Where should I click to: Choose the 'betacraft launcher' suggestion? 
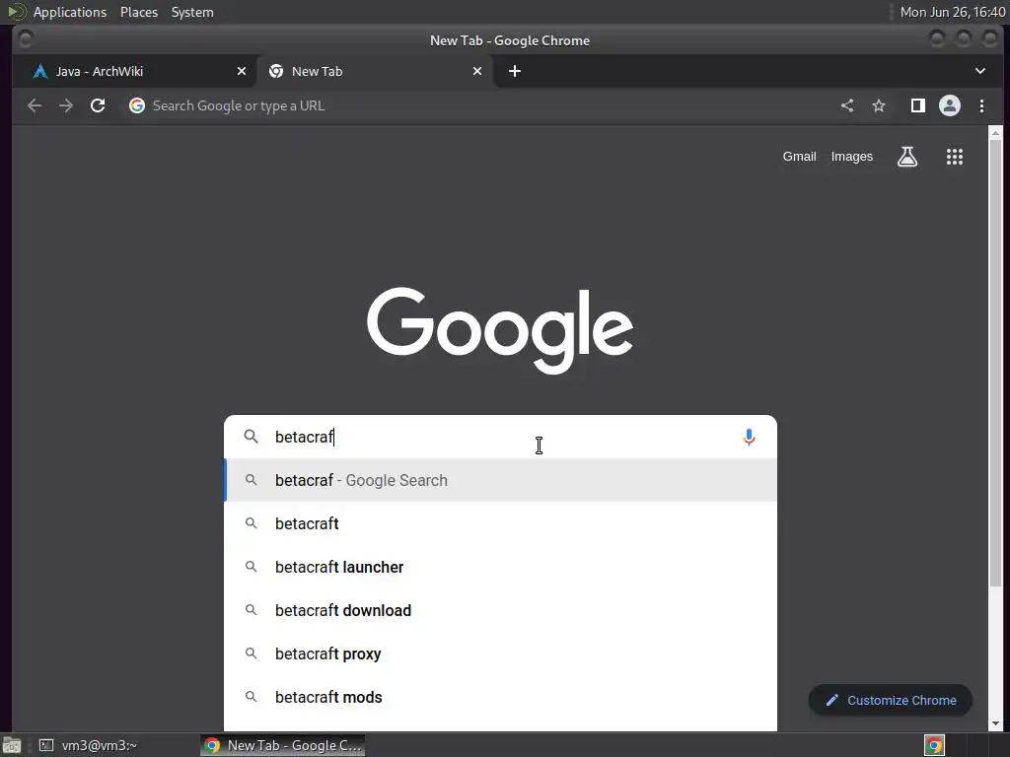click(500, 567)
